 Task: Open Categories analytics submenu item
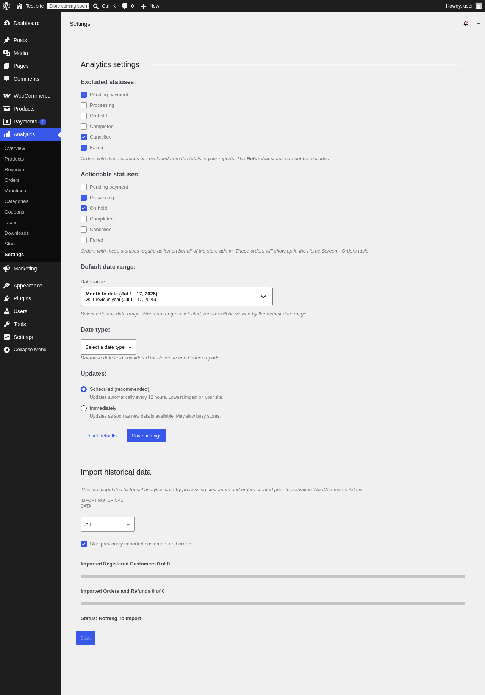tap(16, 201)
